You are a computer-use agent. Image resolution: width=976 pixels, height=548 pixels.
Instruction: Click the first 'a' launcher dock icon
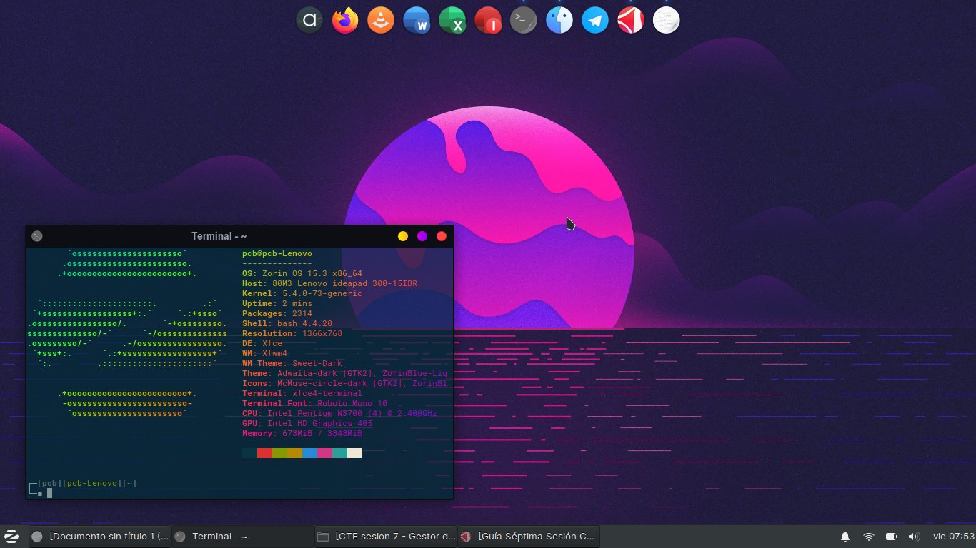click(309, 21)
